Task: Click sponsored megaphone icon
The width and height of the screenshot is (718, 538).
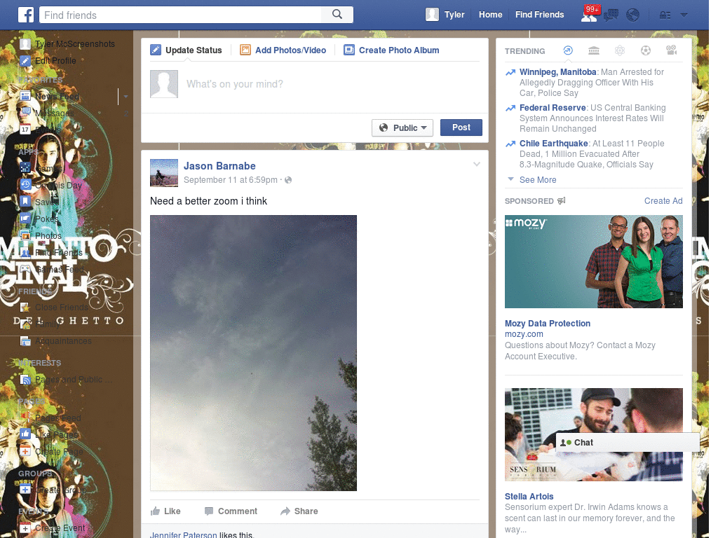Action: (562, 201)
